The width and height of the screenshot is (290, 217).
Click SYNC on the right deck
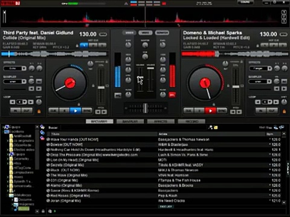(221, 111)
